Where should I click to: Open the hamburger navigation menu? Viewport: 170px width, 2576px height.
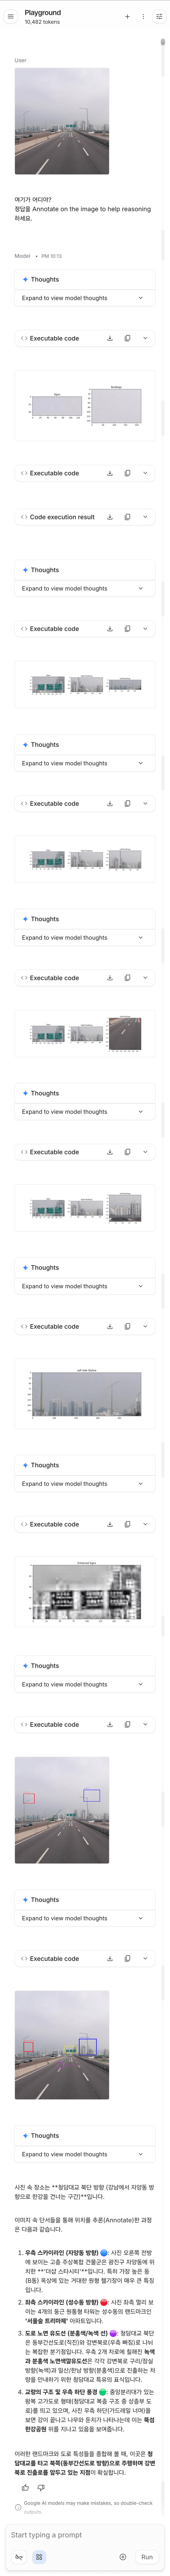pyautogui.click(x=10, y=16)
